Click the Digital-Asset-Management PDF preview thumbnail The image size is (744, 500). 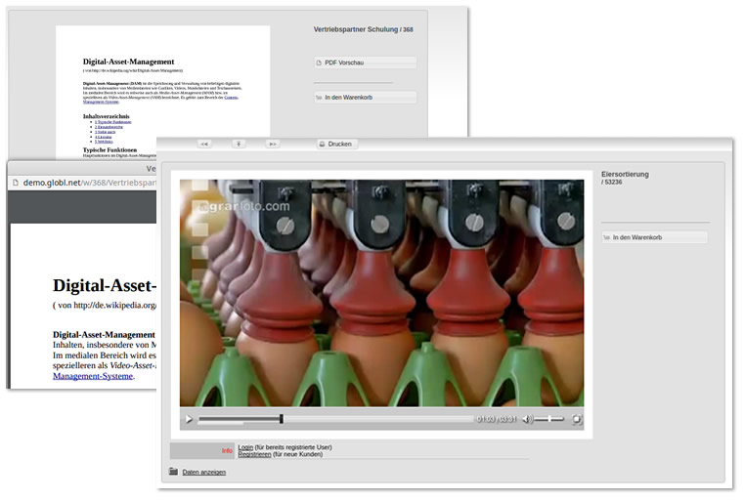[x=162, y=93]
